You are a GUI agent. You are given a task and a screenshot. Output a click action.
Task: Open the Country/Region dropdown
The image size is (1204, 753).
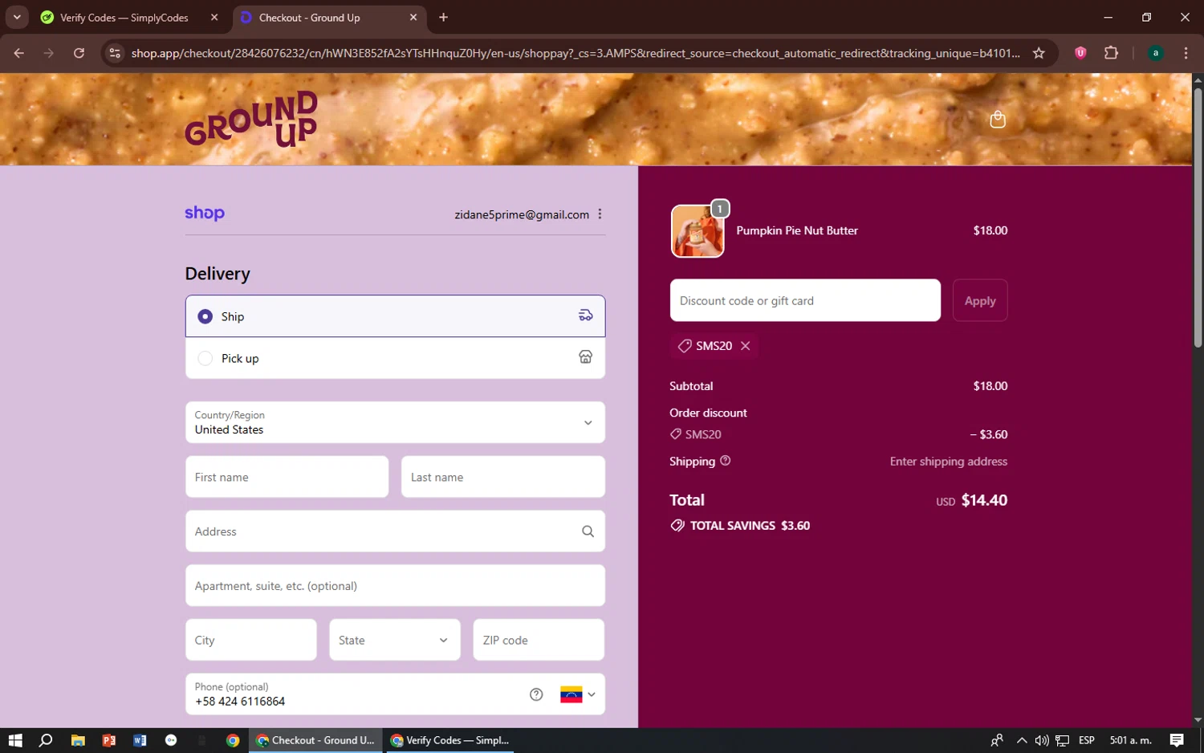(395, 422)
